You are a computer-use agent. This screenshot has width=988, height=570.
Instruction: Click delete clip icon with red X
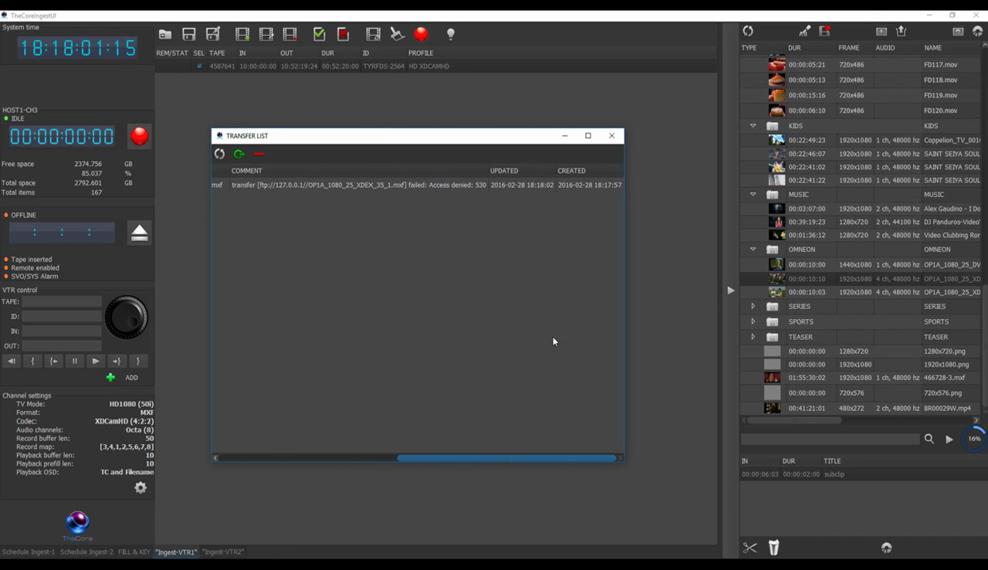coord(824,31)
